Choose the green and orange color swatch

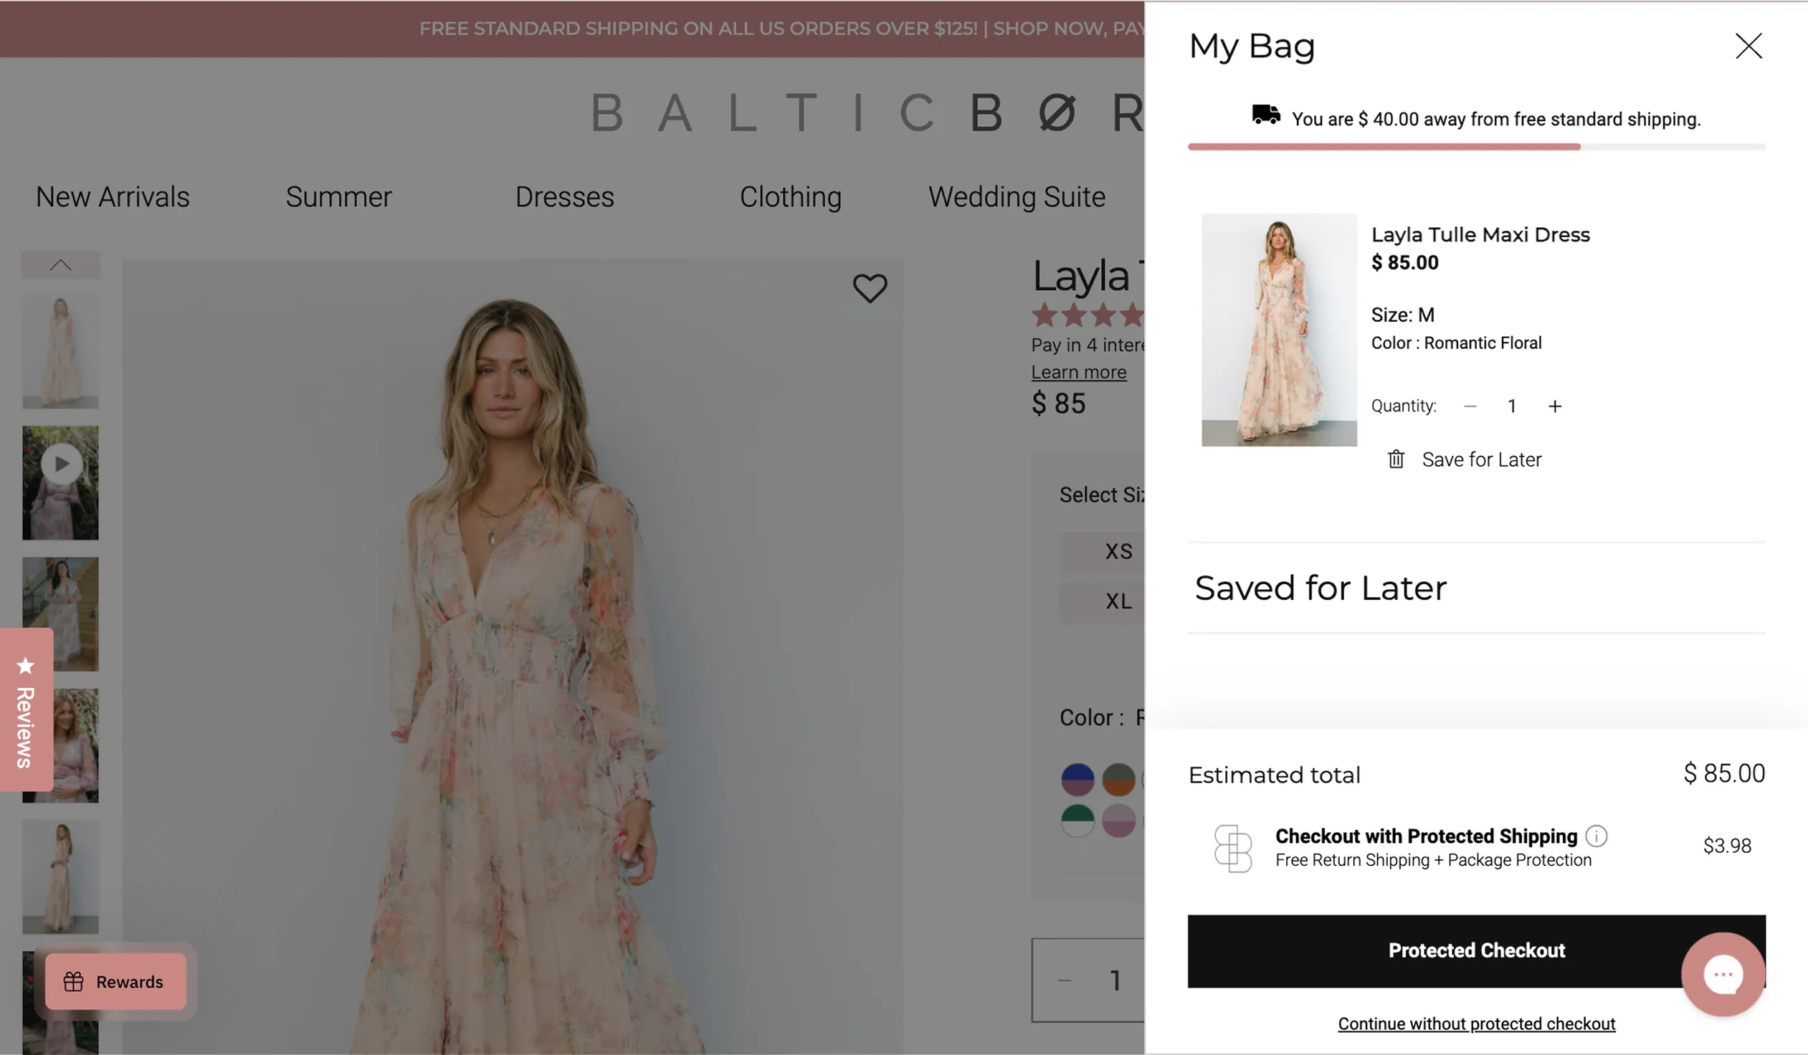[1118, 780]
